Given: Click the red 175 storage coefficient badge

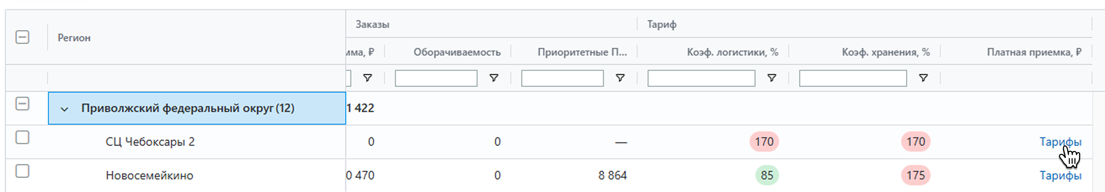Looking at the screenshot, I should (915, 176).
